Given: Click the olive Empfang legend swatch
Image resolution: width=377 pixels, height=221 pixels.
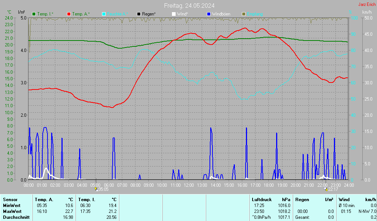Looking at the screenshot, I should click(x=244, y=14).
